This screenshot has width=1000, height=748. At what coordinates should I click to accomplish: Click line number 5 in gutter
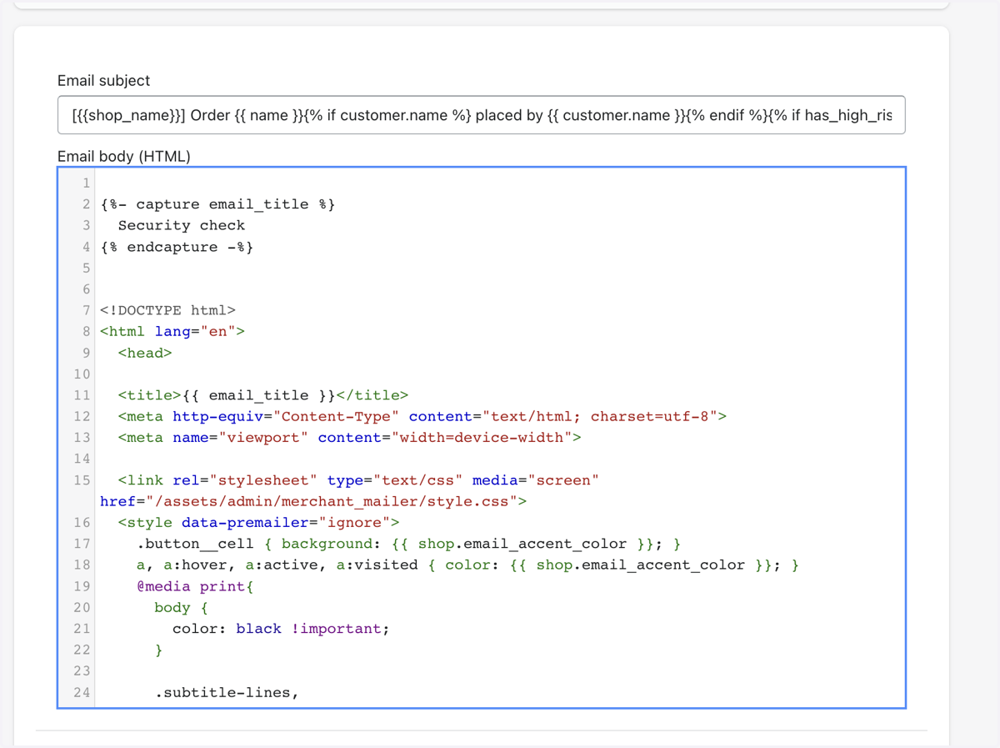click(x=86, y=268)
